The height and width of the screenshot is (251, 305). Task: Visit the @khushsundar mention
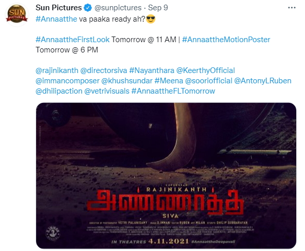point(127,81)
